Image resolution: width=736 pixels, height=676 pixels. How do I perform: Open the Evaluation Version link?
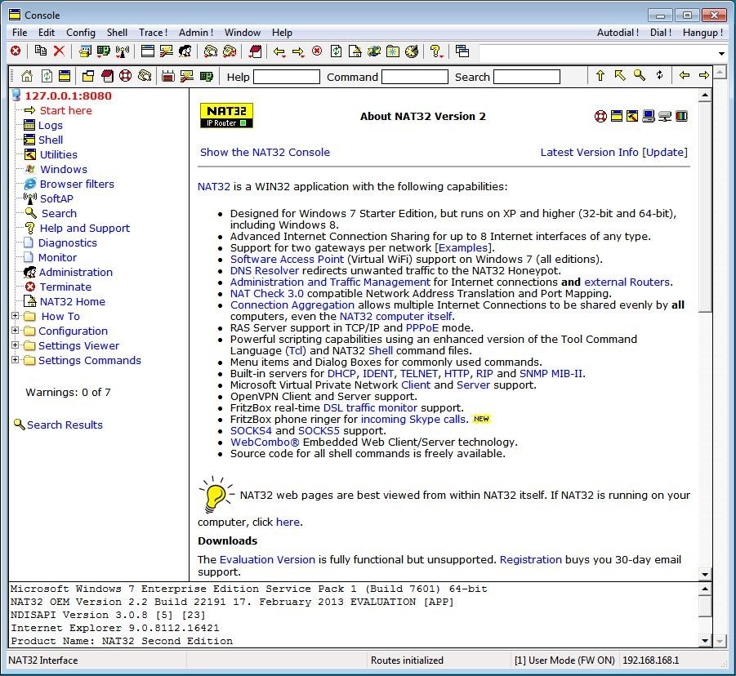pyautogui.click(x=267, y=559)
